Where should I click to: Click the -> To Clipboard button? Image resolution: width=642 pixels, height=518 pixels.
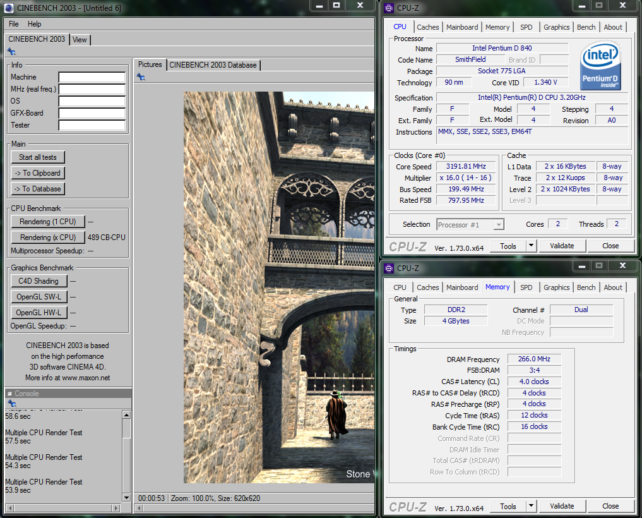[x=38, y=173]
